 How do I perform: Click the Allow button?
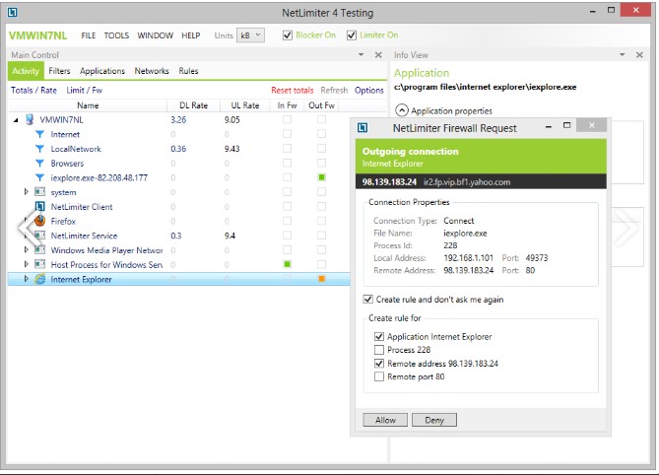pyautogui.click(x=385, y=420)
